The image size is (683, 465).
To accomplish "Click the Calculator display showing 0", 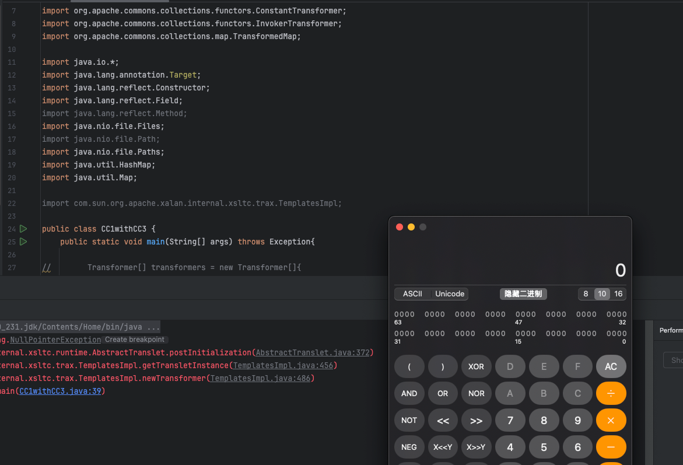I will (x=620, y=270).
